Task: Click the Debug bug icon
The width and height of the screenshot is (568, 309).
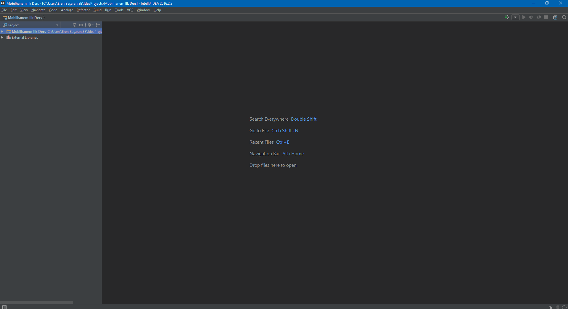Action: click(531, 17)
